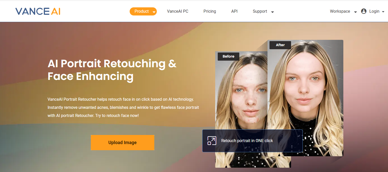The image size is (388, 172).
Task: Click the VanceAI logo
Action: (38, 11)
